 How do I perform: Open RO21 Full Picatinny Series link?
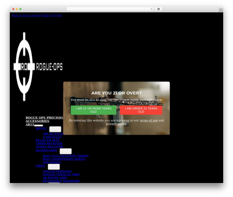click(66, 156)
